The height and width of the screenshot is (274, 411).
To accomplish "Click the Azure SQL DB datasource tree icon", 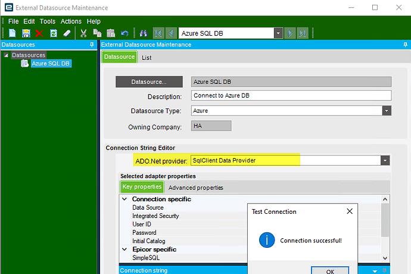I will pyautogui.click(x=24, y=64).
